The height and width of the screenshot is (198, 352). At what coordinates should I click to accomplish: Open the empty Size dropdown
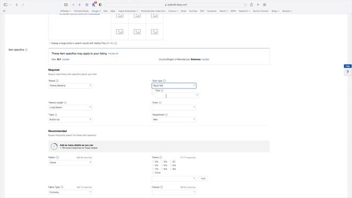[x=177, y=95]
